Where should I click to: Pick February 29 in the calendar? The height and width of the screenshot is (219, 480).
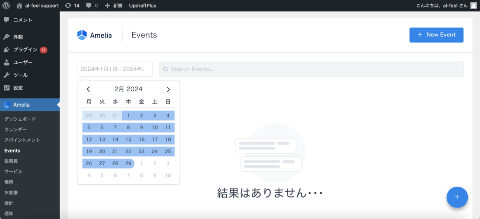tap(128, 163)
